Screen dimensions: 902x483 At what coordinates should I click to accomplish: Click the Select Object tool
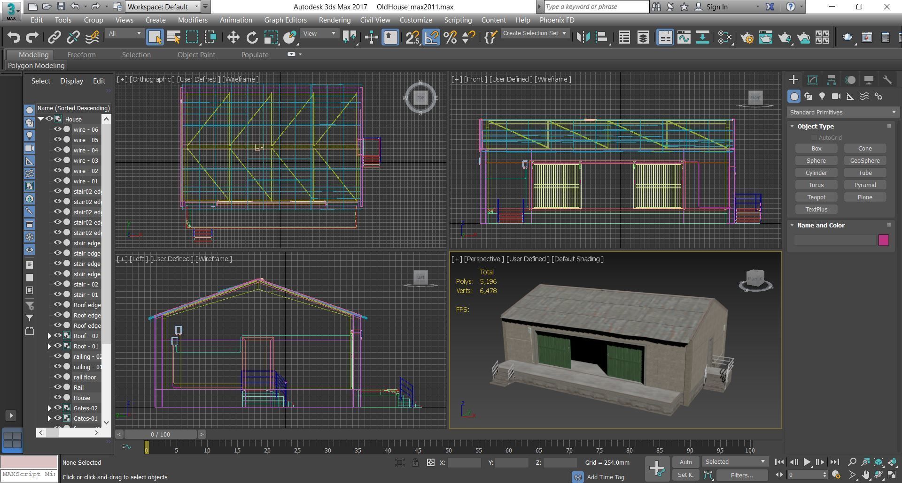pyautogui.click(x=155, y=37)
